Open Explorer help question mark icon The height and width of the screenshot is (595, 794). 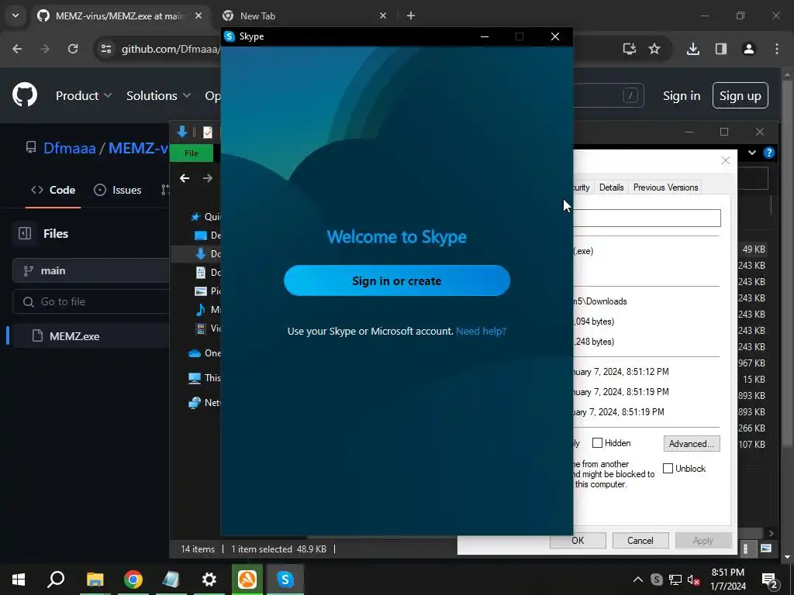768,153
